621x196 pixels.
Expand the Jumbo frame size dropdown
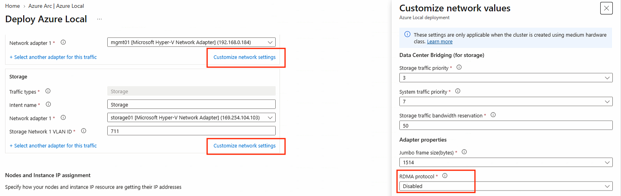point(506,162)
